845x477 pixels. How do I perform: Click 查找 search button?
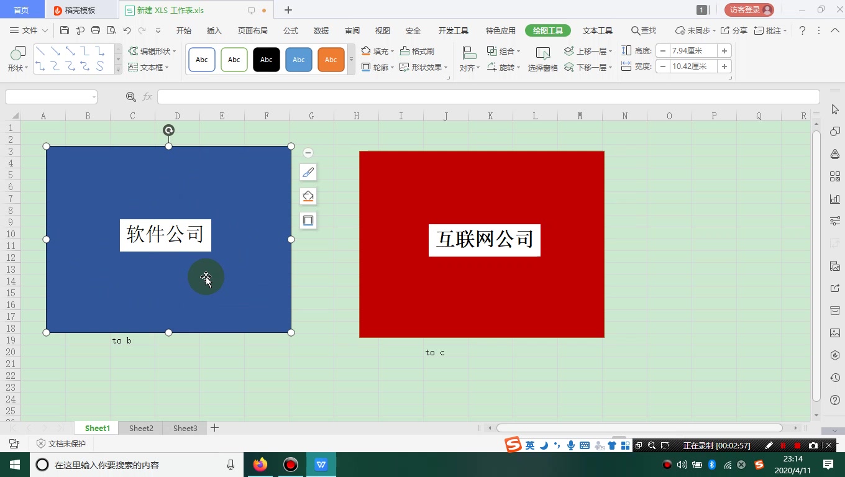click(x=644, y=30)
